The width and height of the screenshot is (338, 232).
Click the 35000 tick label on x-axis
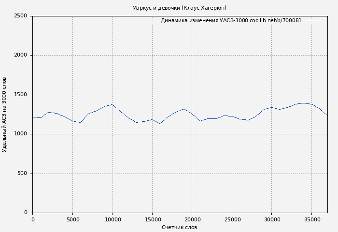click(x=311, y=219)
